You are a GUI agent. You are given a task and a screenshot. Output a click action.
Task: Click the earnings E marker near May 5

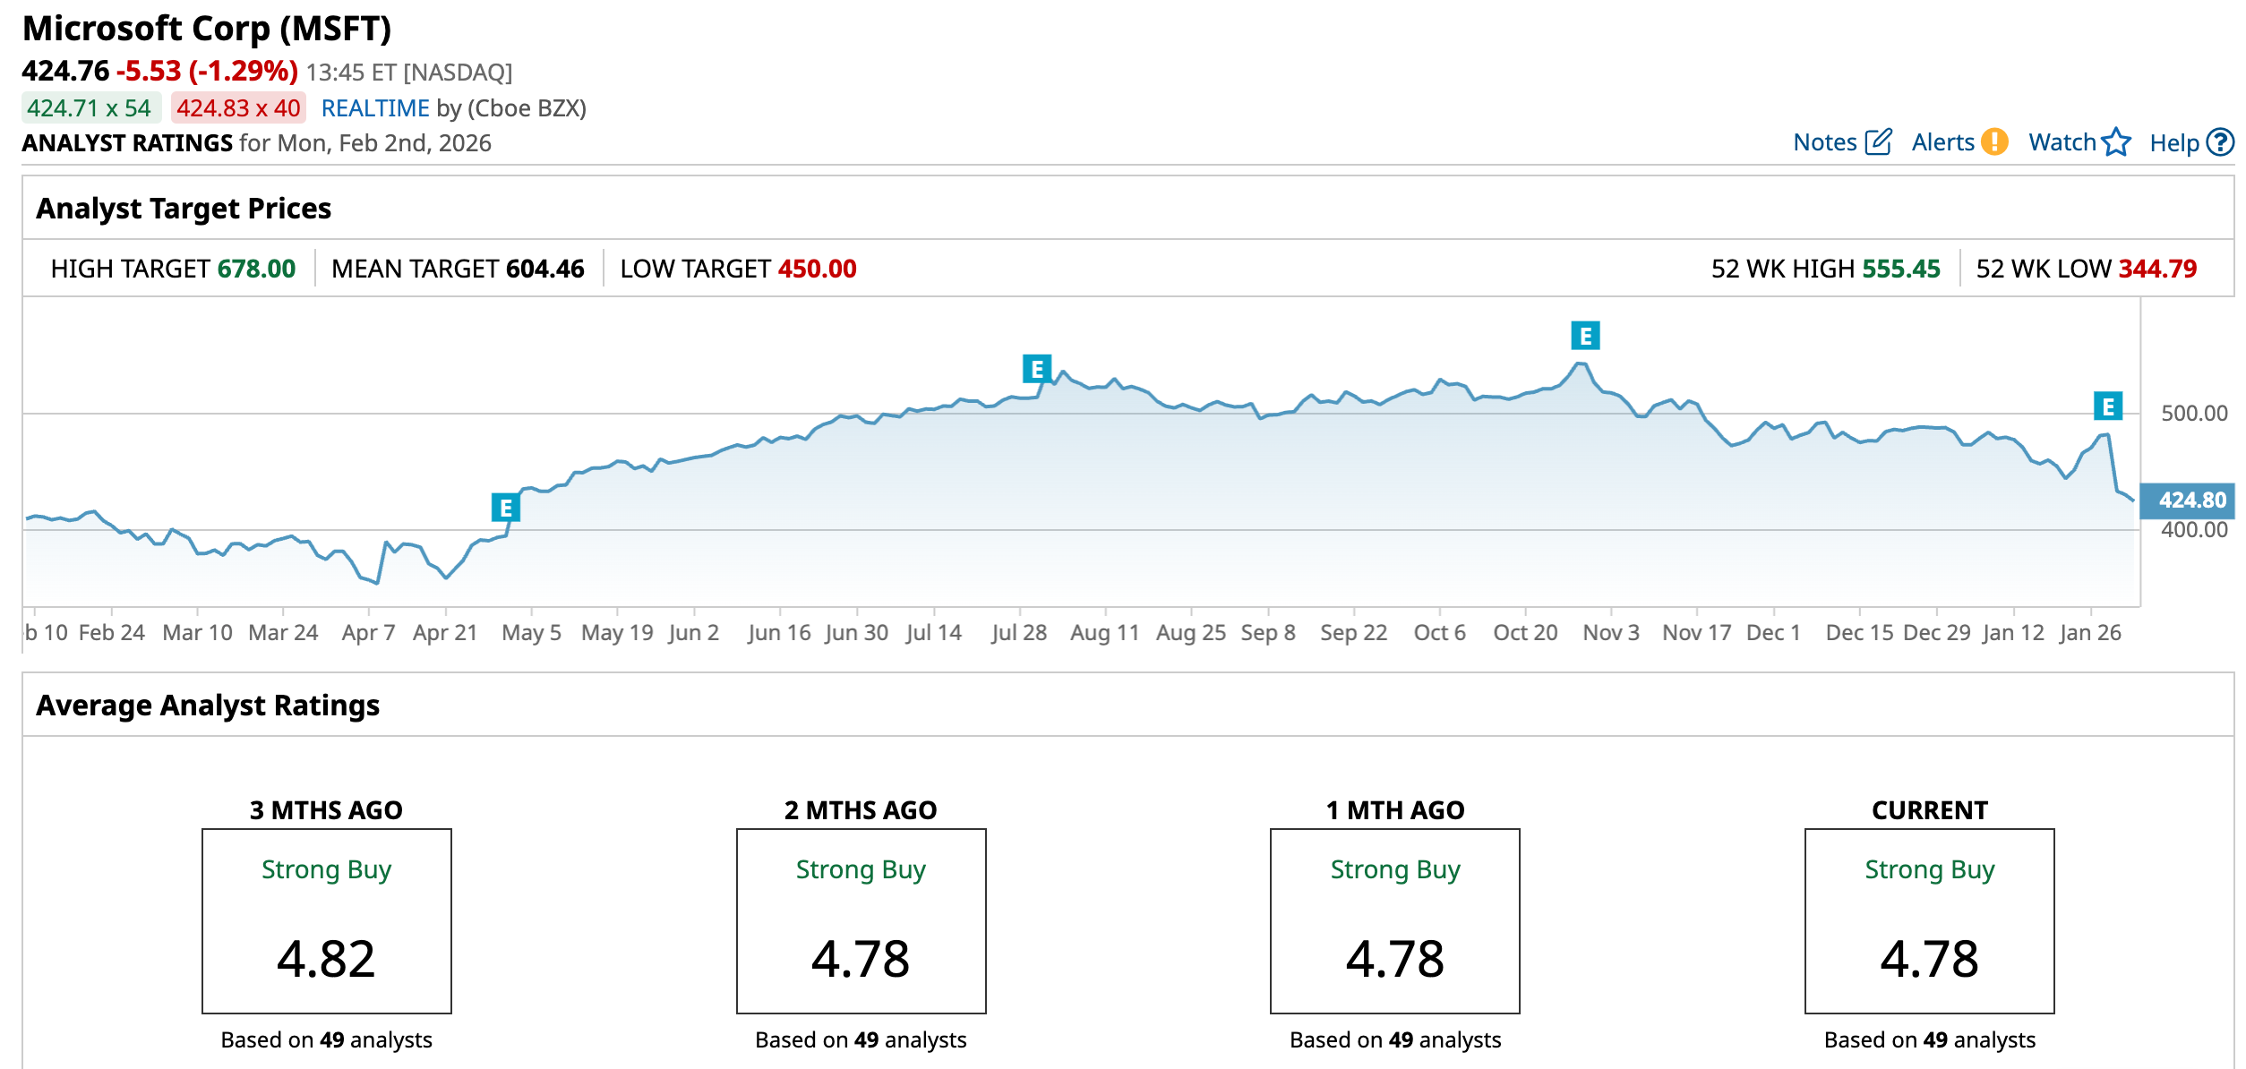click(x=506, y=509)
